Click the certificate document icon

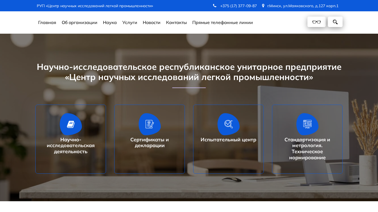tap(150, 124)
